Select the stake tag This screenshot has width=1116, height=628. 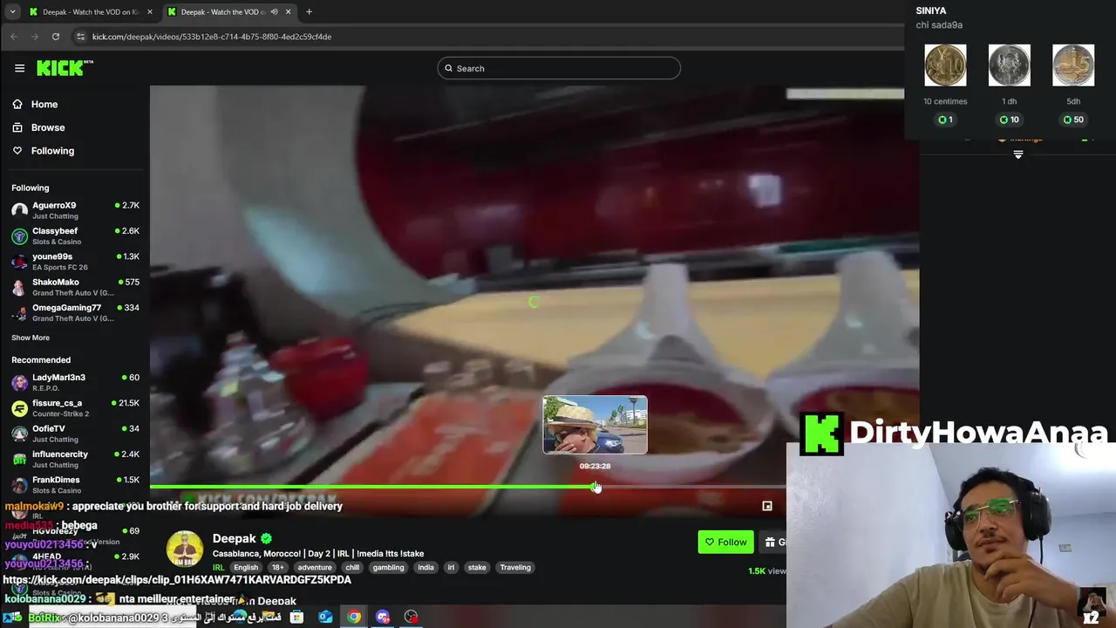click(477, 568)
